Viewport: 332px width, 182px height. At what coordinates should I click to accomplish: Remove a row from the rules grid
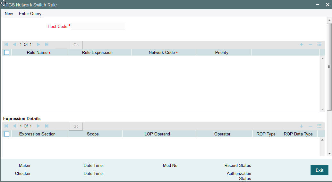coord(311,45)
